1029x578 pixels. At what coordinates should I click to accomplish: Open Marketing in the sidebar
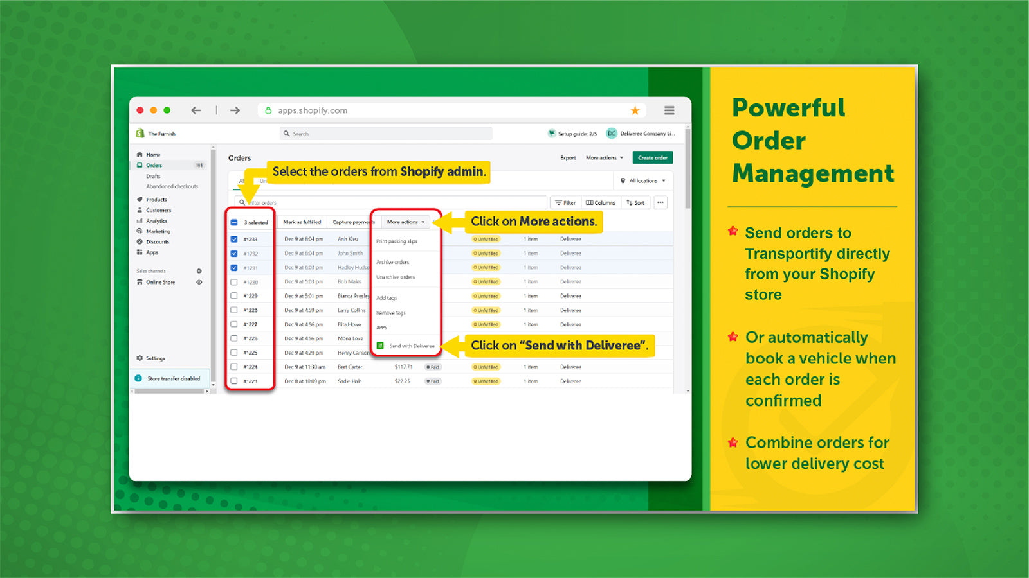158,231
